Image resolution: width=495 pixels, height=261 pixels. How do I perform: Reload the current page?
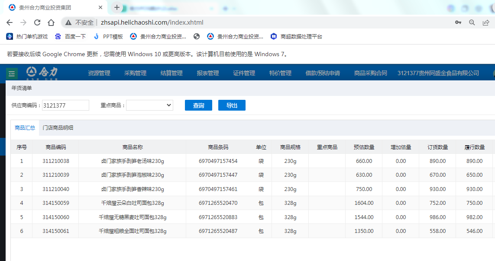pos(37,22)
